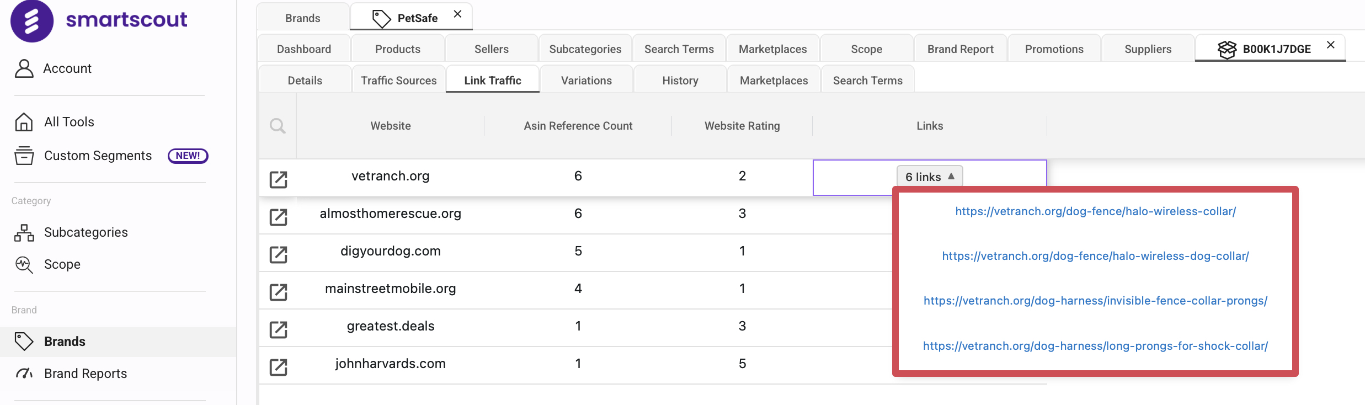
Task: Open the Account user icon
Action: click(24, 68)
